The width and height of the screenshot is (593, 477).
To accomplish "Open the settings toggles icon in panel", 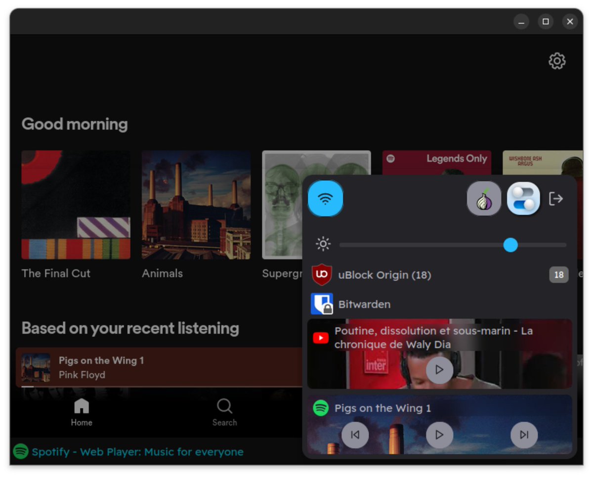I will (x=523, y=199).
